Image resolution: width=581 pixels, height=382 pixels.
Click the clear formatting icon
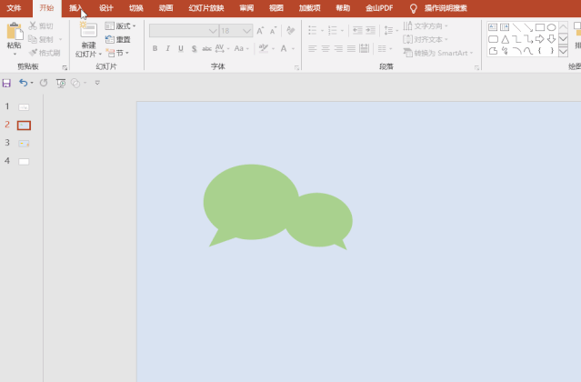(x=291, y=30)
